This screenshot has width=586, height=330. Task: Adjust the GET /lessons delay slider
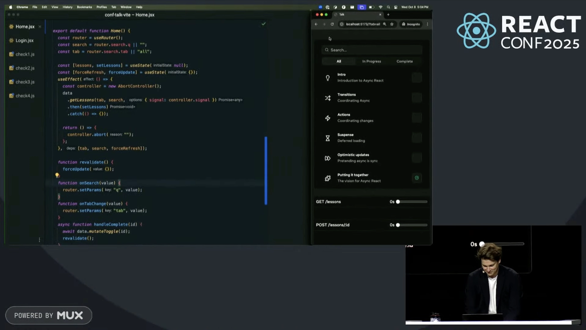click(x=398, y=202)
